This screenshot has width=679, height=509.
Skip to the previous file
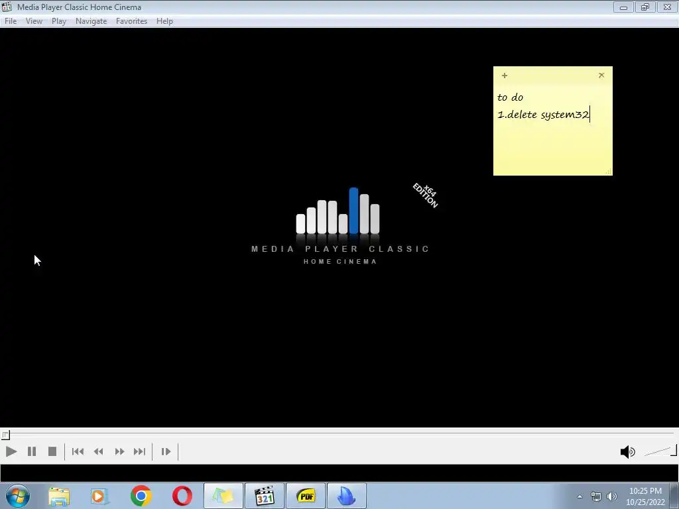pyautogui.click(x=78, y=451)
